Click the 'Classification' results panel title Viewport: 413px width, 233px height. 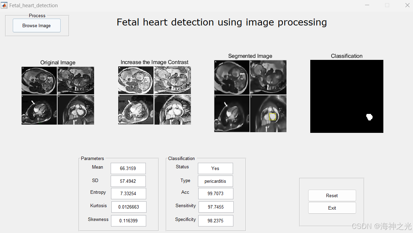point(181,158)
